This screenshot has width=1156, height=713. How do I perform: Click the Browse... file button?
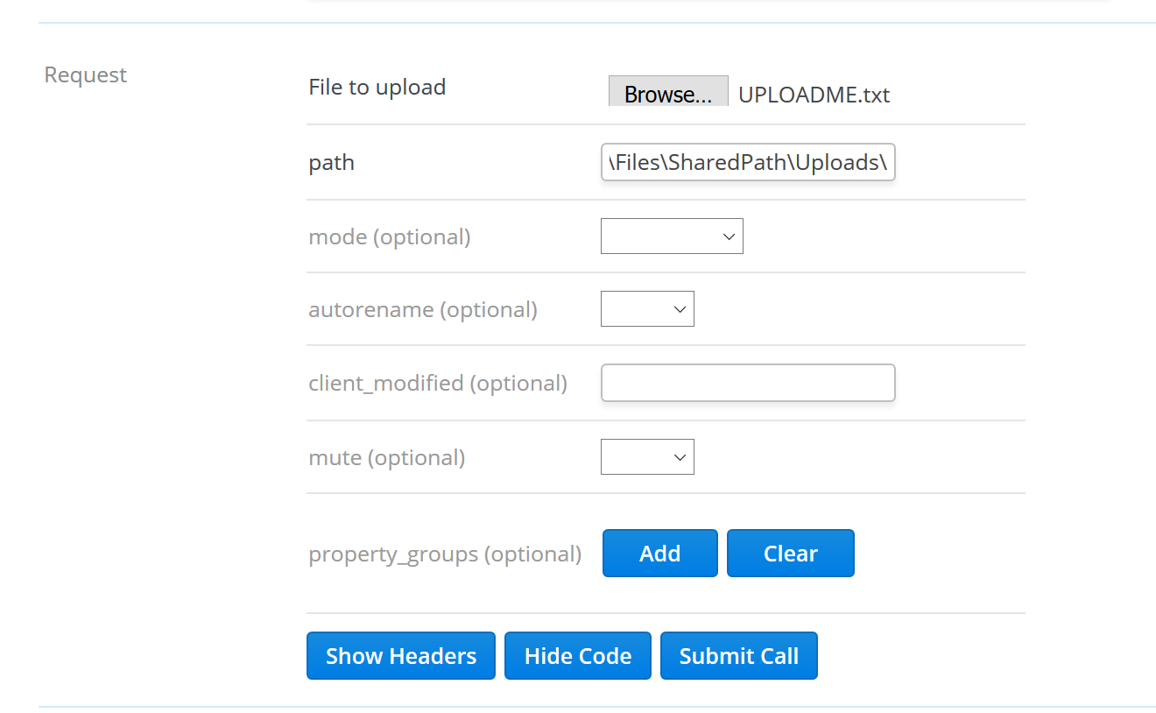(x=667, y=93)
